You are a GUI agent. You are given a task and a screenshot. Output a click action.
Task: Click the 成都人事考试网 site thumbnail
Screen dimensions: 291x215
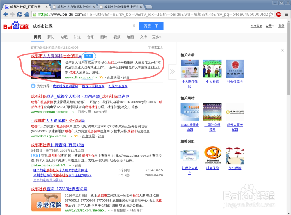click(x=235, y=112)
